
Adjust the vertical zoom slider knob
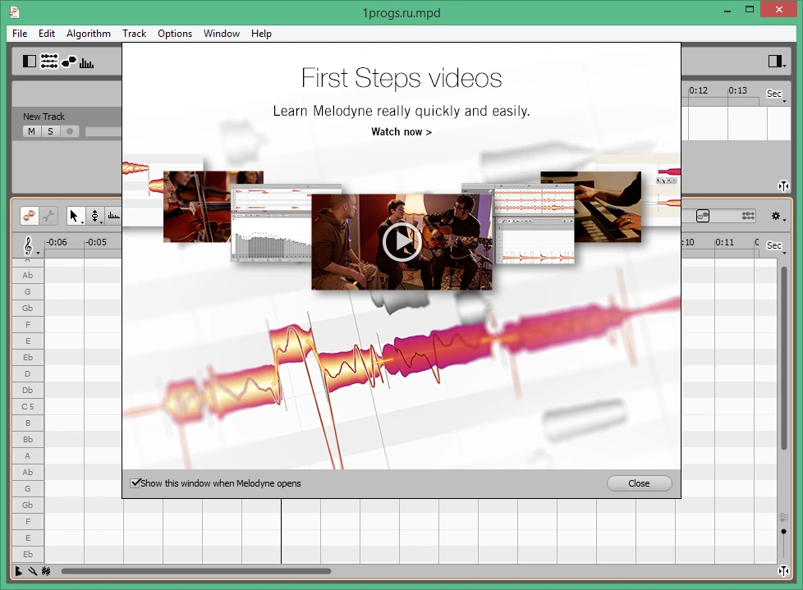point(783,533)
